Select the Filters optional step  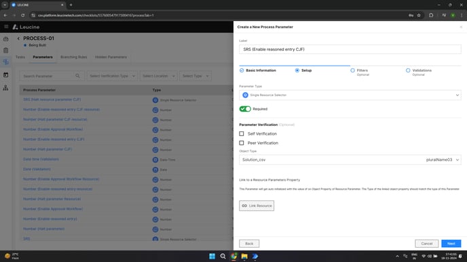pos(360,72)
